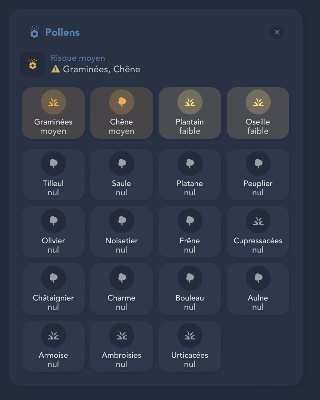Click the Graminées, Chêne warning text

[x=101, y=69]
